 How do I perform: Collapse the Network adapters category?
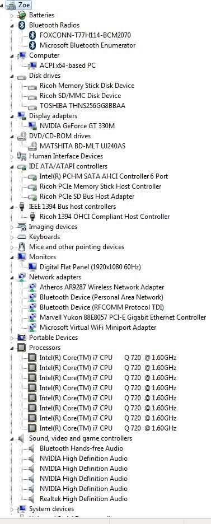pos(12,277)
